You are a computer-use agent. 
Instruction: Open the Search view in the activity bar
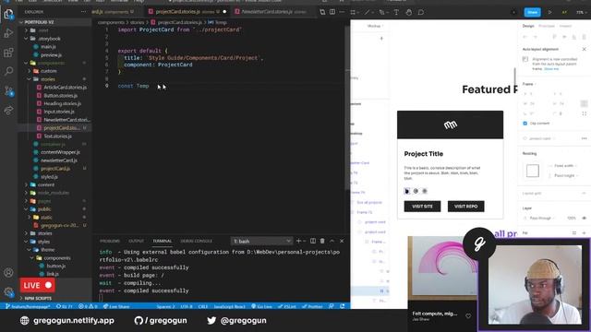click(8, 71)
